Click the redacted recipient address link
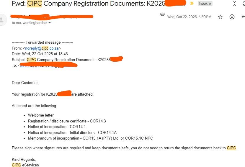 pos(47,65)
